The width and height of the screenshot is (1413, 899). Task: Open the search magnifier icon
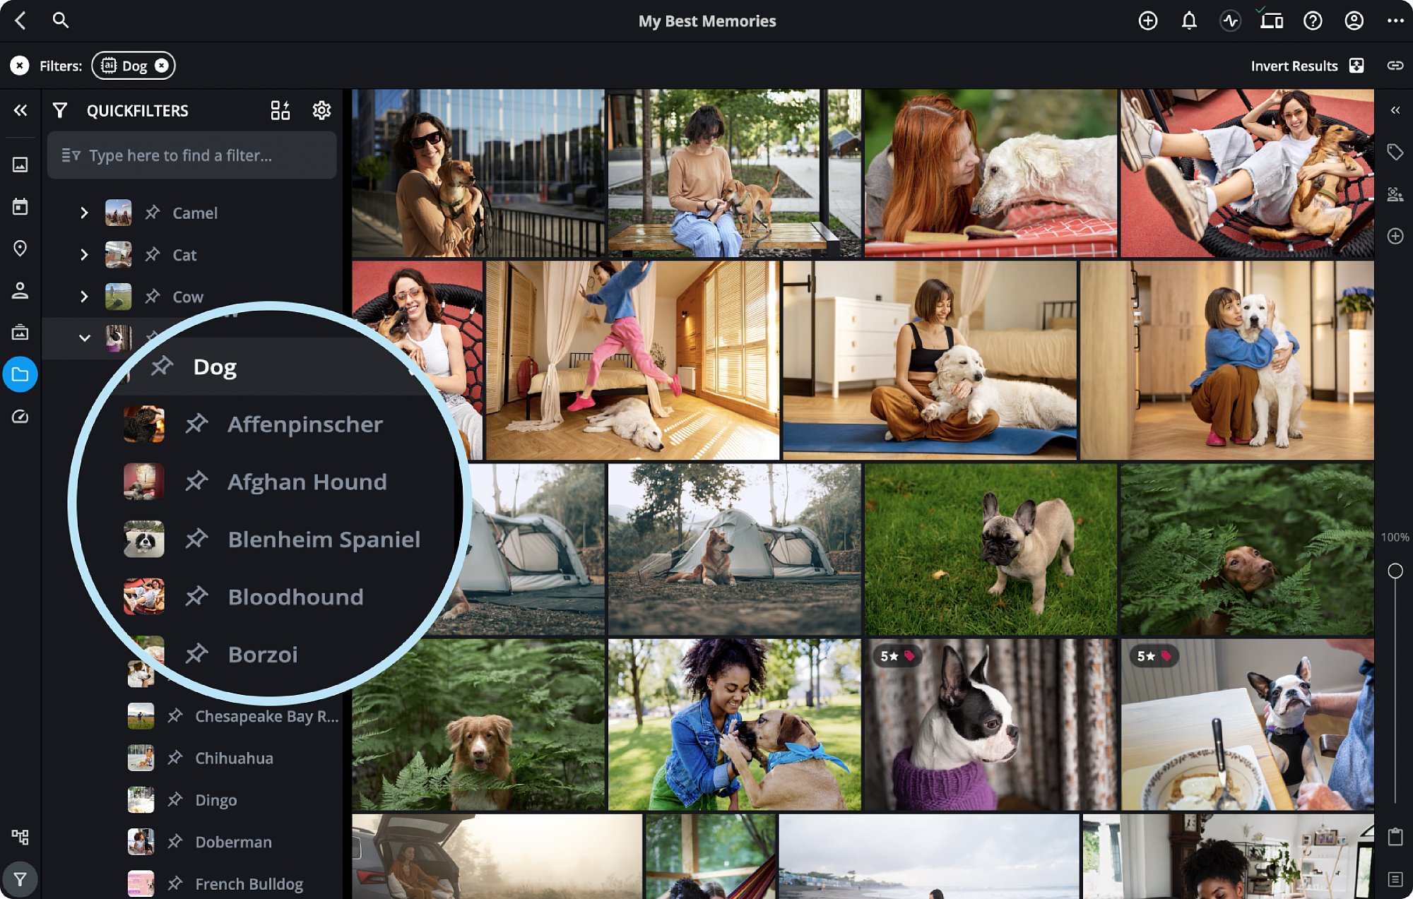61,20
